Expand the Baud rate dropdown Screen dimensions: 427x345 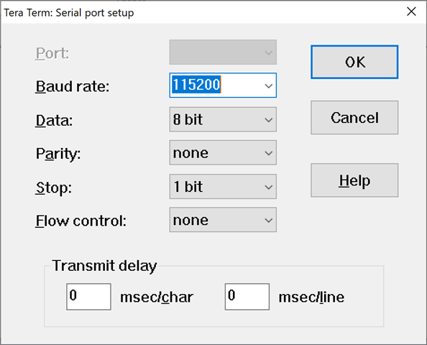269,86
